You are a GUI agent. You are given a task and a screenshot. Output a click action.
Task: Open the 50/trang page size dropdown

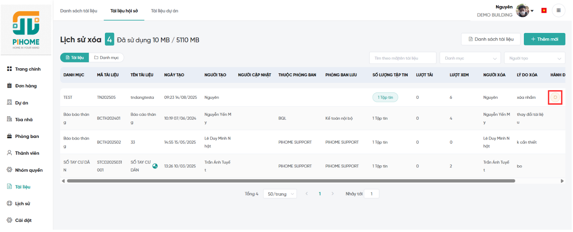(x=280, y=194)
